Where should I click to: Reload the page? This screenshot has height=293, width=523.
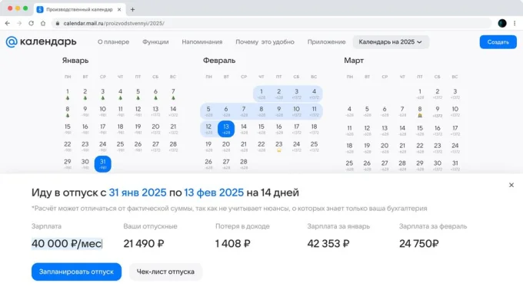coord(31,23)
